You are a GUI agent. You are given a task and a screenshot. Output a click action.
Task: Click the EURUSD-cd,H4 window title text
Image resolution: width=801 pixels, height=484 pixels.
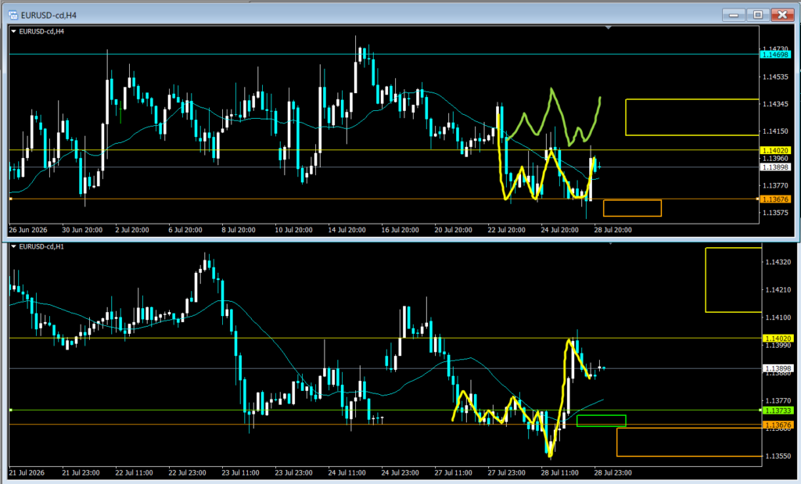tap(49, 16)
